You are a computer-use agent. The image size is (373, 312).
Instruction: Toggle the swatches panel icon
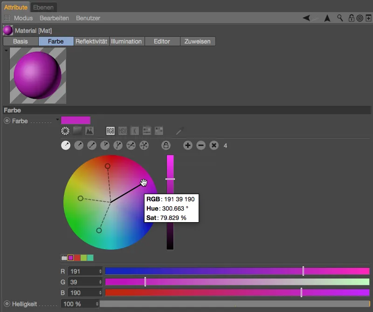coord(159,131)
